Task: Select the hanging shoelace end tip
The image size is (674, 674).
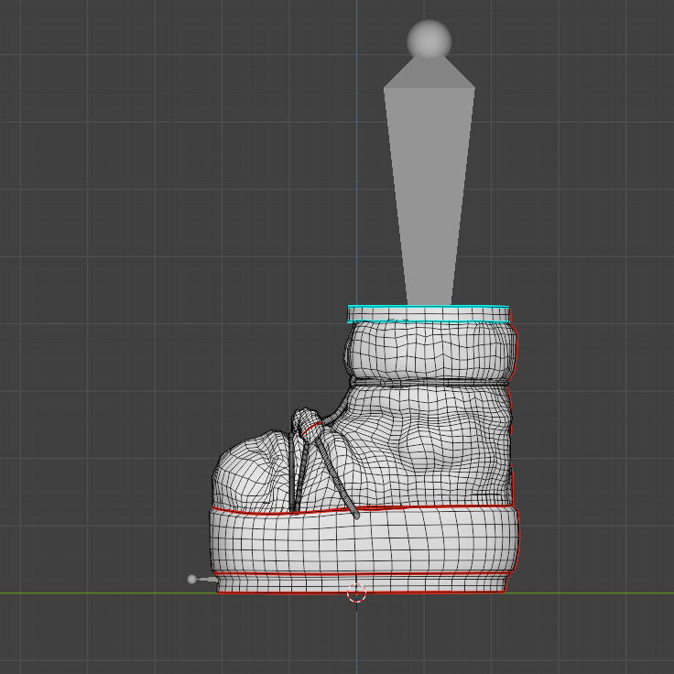Action: tap(356, 516)
